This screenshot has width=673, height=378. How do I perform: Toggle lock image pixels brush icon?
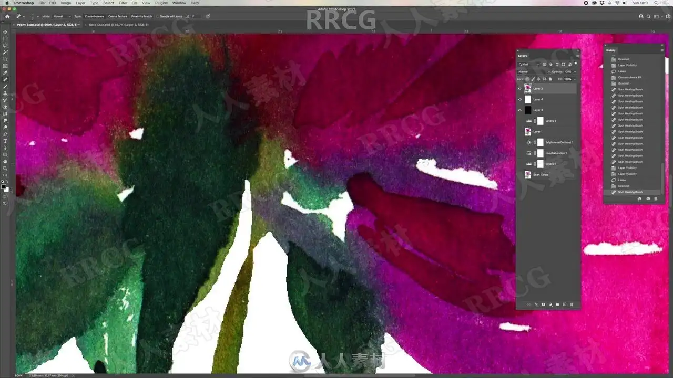point(533,79)
